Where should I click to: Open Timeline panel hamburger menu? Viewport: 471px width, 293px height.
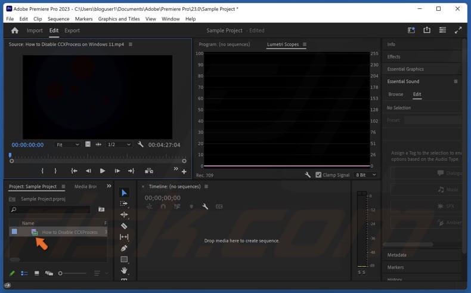click(x=206, y=186)
